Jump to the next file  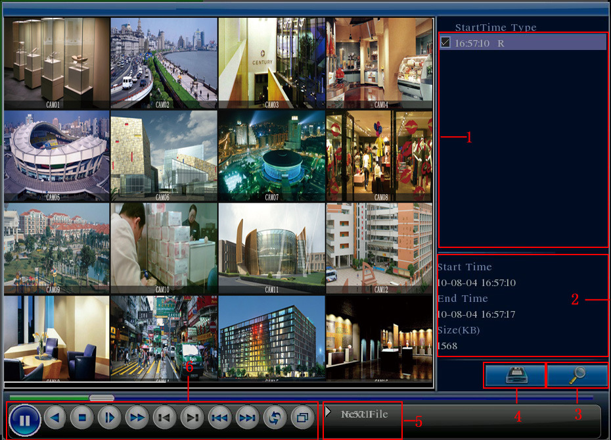point(248,418)
